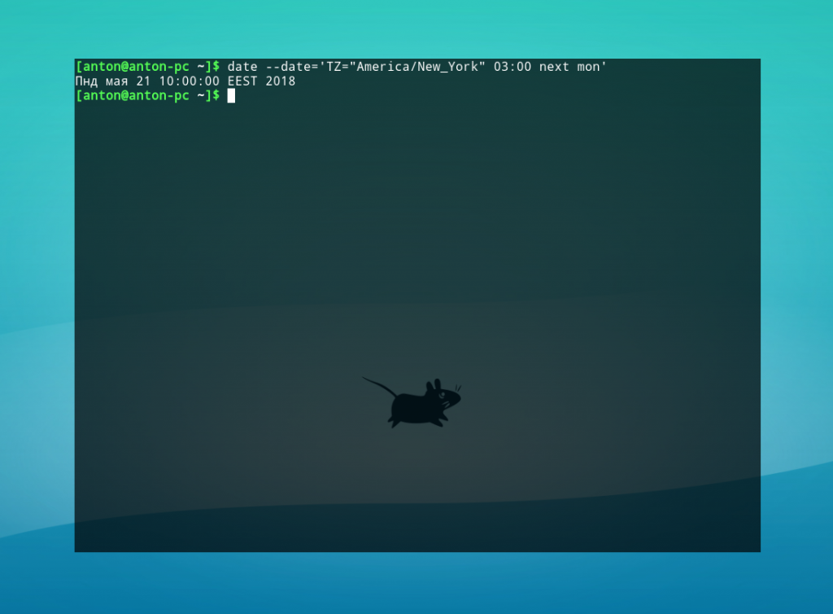Click the word "date" starting the command

(242, 67)
